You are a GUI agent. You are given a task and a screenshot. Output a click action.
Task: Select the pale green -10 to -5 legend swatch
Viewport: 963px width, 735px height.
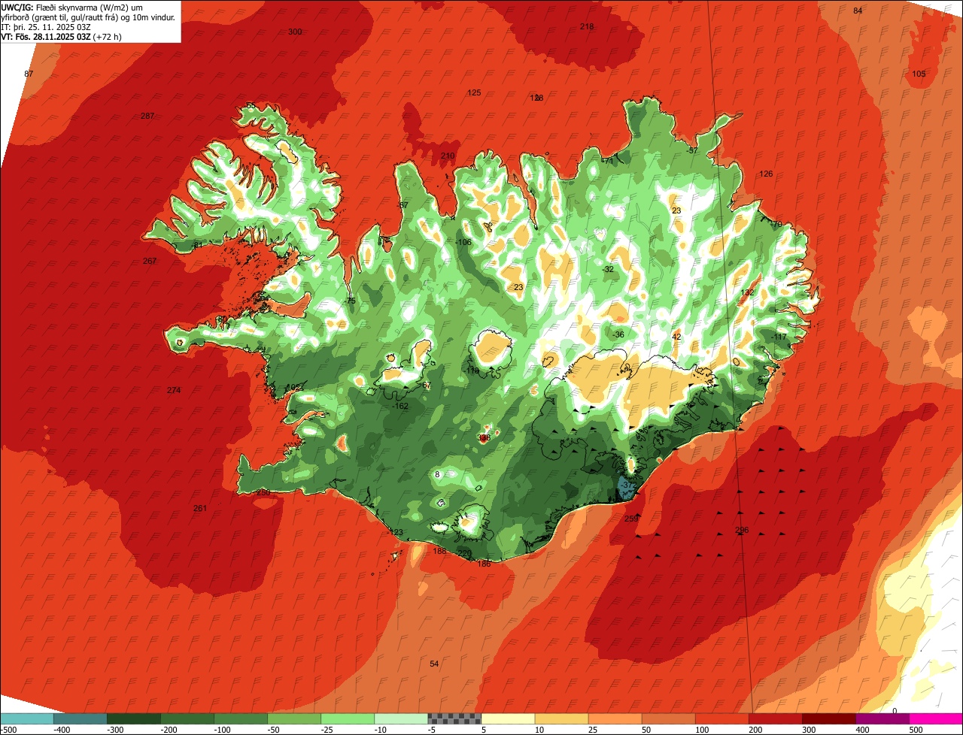(x=400, y=718)
